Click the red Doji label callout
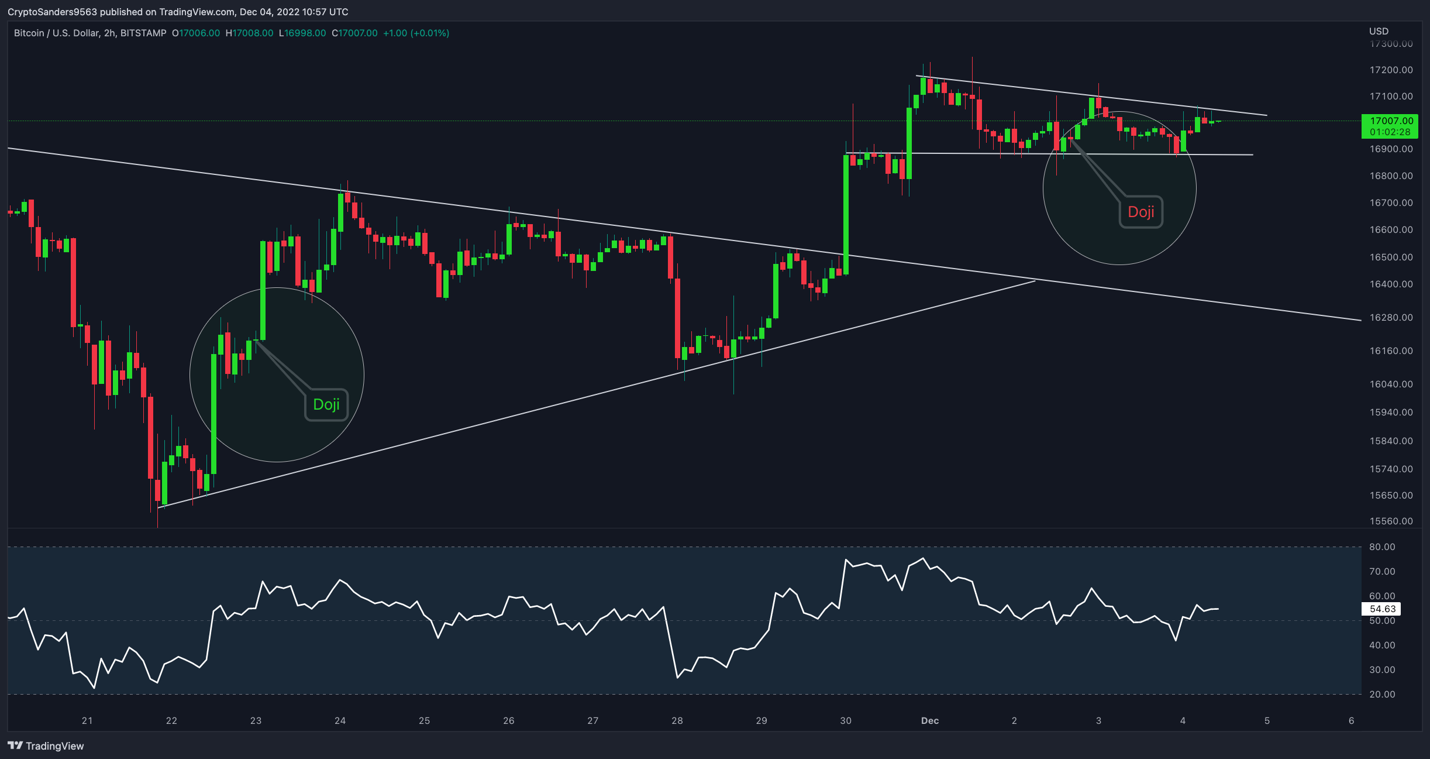 [1140, 212]
